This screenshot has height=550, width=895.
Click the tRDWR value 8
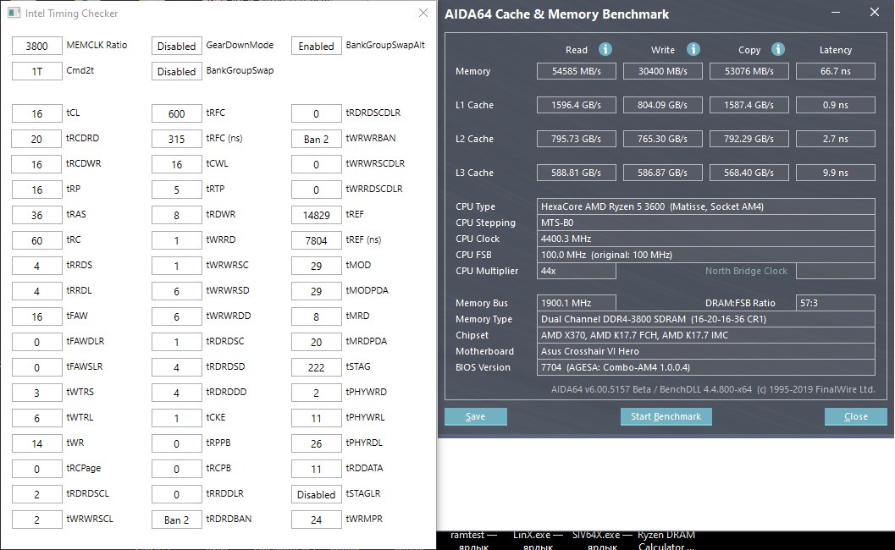[176, 215]
